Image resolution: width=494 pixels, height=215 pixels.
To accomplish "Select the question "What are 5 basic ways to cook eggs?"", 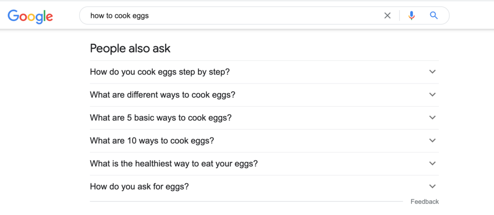I will click(x=161, y=118).
